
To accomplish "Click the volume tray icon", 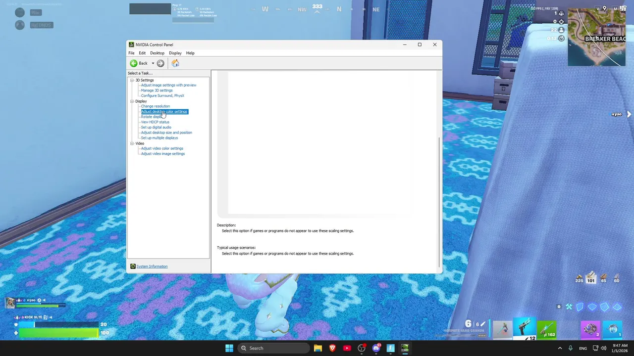I will click(604, 348).
